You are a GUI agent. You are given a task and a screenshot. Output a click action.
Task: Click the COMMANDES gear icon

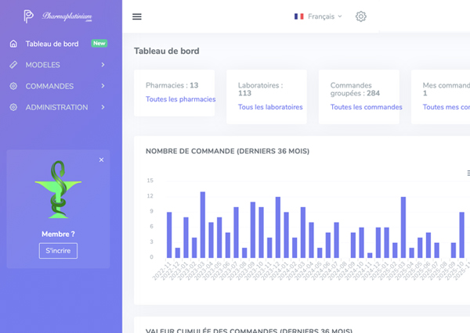(13, 86)
